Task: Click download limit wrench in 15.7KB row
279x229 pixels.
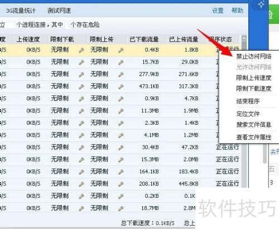Action: pos(81,62)
